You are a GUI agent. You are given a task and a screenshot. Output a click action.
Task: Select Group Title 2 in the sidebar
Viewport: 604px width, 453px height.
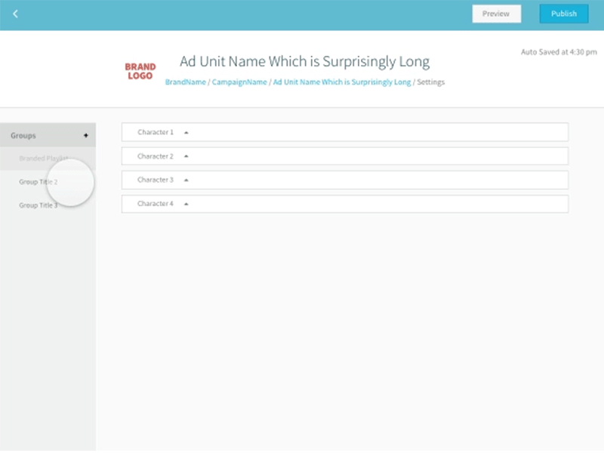[35, 180]
